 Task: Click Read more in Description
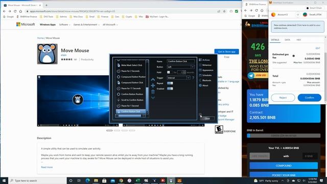coord(46,167)
